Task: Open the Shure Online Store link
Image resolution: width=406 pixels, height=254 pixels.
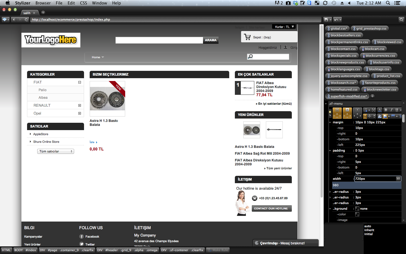Action: [46, 142]
